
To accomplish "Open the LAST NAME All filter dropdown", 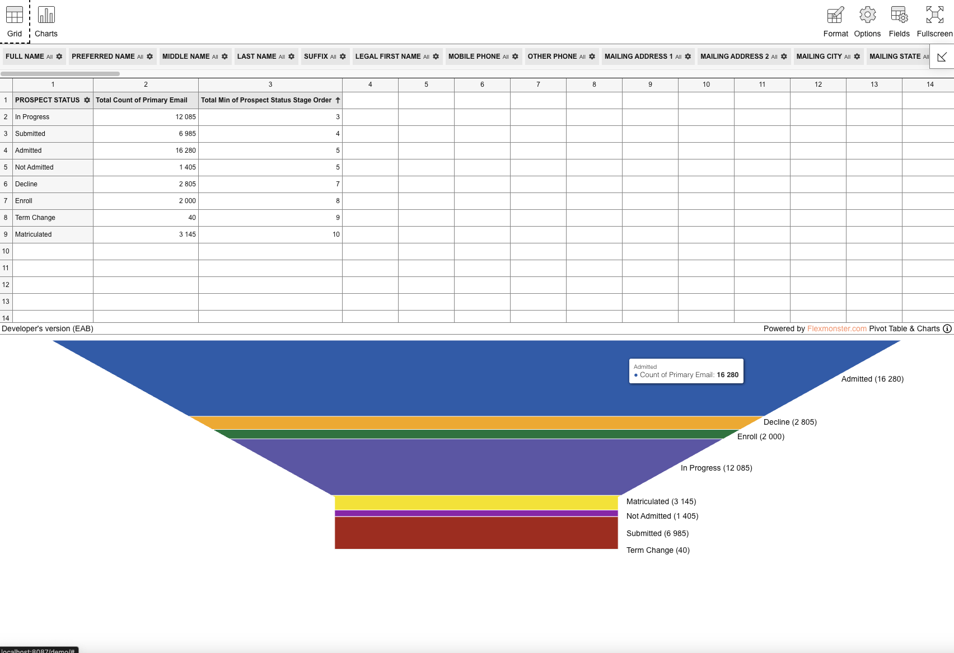I will 282,56.
